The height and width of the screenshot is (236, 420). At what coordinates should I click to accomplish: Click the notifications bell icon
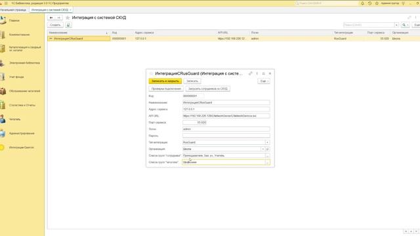pos(362,3)
